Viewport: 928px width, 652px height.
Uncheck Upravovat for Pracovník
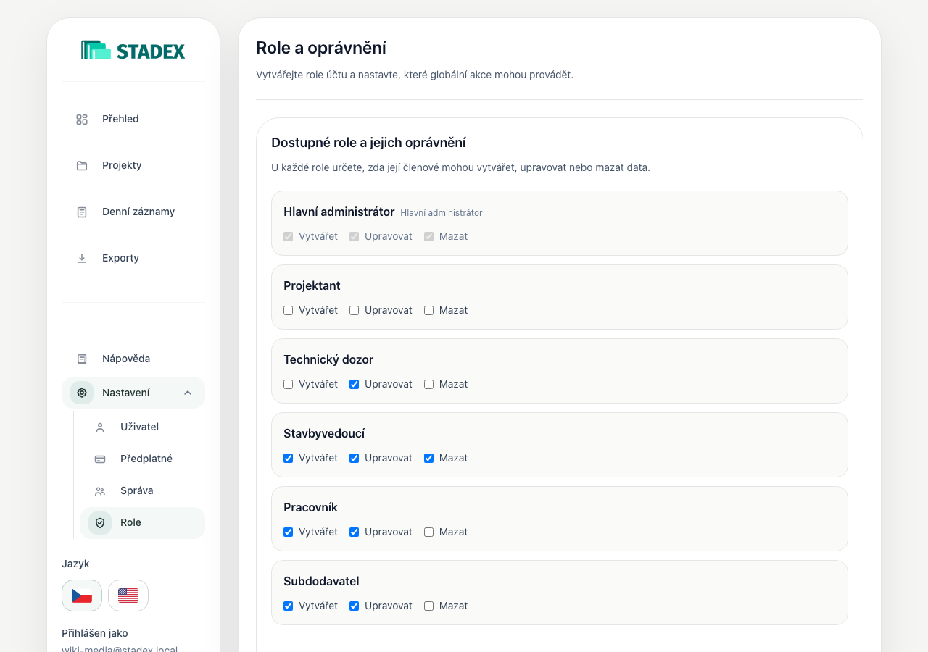coord(355,532)
